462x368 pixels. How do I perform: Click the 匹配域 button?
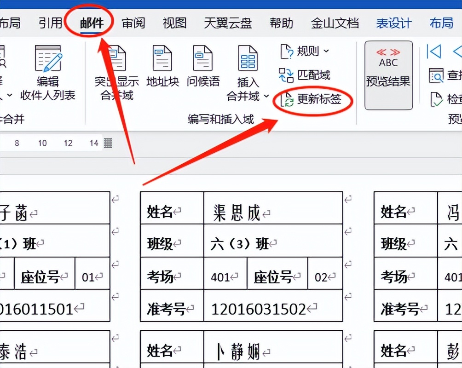point(304,75)
